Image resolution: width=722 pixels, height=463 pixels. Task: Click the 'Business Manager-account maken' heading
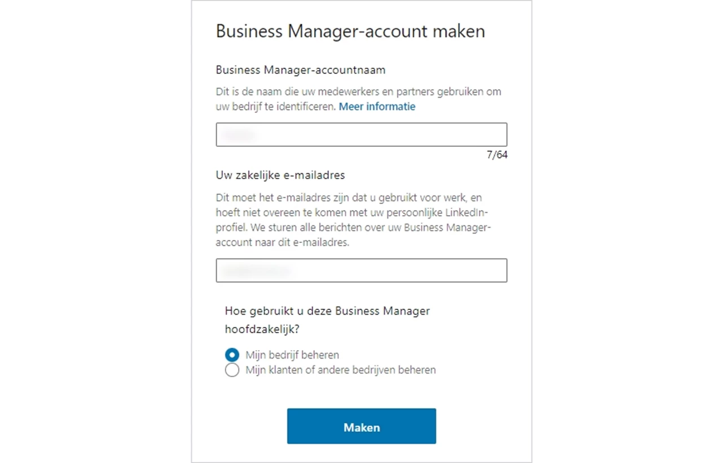[350, 30]
